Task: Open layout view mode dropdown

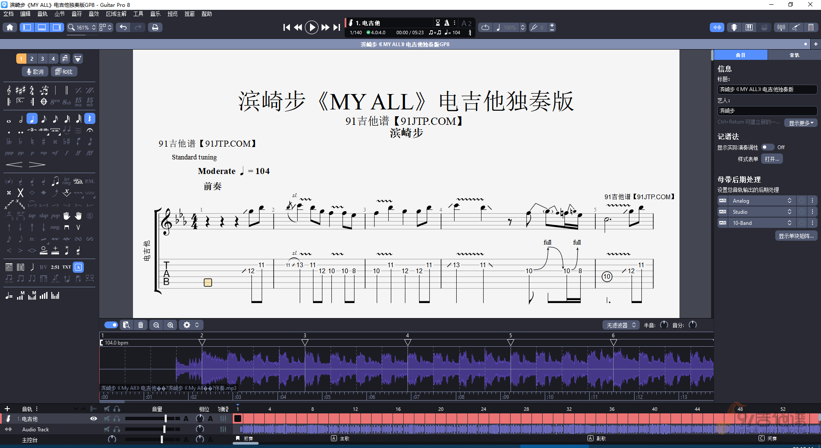Action: coord(106,27)
